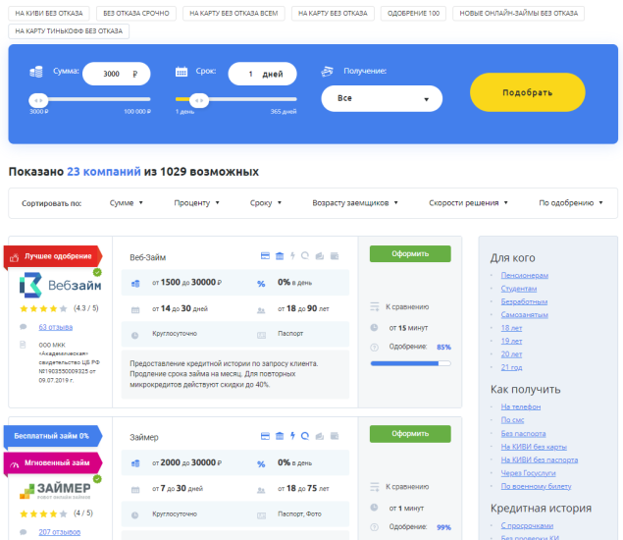Image resolution: width=623 pixels, height=540 pixels.
Task: Sort by Сумме dropdown
Action: tap(126, 203)
